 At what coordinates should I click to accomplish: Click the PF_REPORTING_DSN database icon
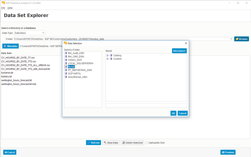click(66, 70)
